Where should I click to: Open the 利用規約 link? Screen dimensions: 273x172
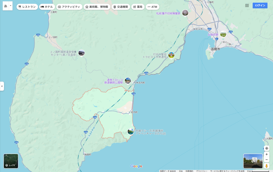(189, 171)
